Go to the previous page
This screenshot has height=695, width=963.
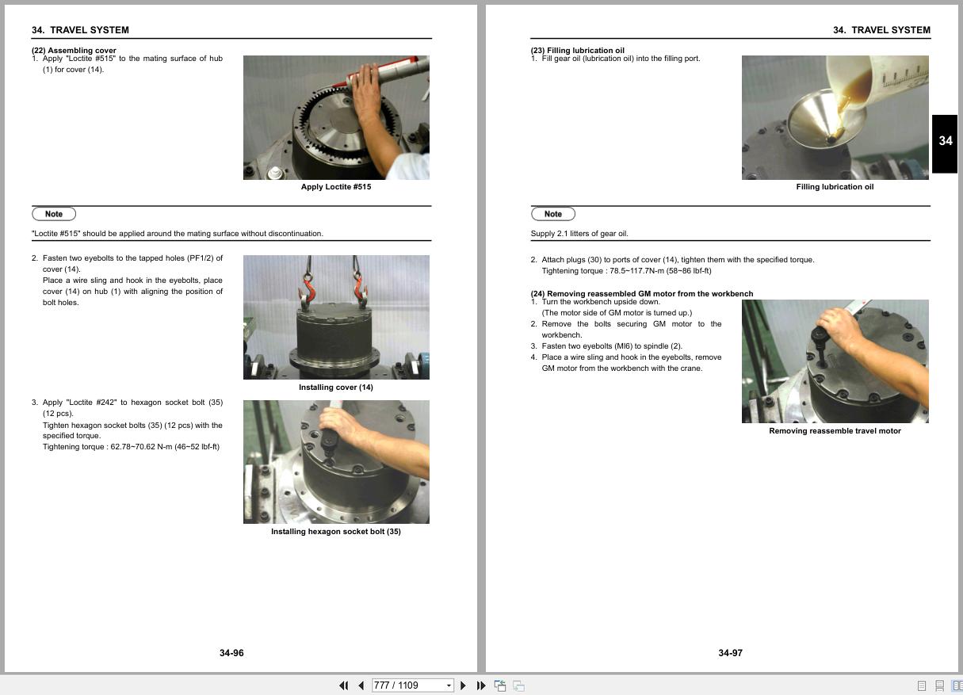click(361, 685)
